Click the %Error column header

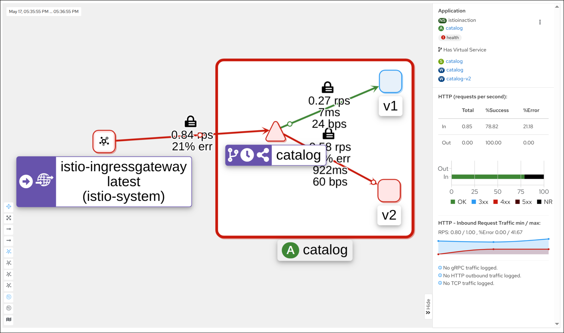531,110
